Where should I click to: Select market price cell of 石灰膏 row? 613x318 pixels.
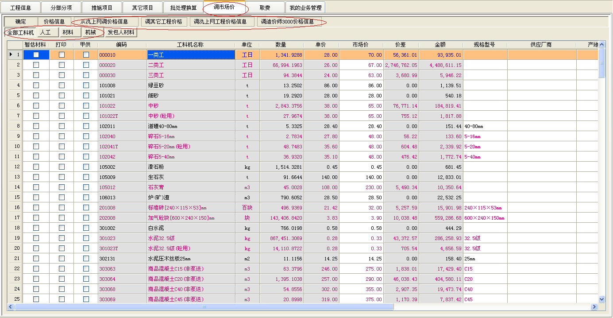(x=361, y=187)
